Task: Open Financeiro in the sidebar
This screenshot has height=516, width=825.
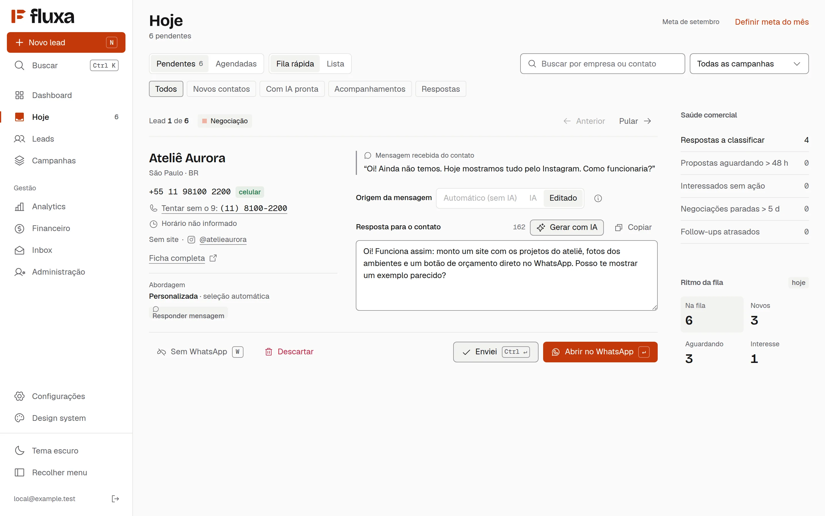Action: click(66, 228)
